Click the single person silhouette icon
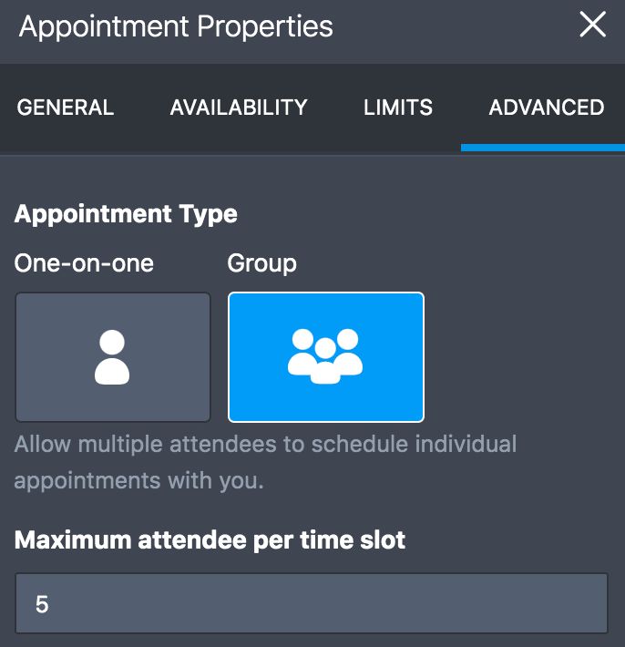 coord(112,357)
